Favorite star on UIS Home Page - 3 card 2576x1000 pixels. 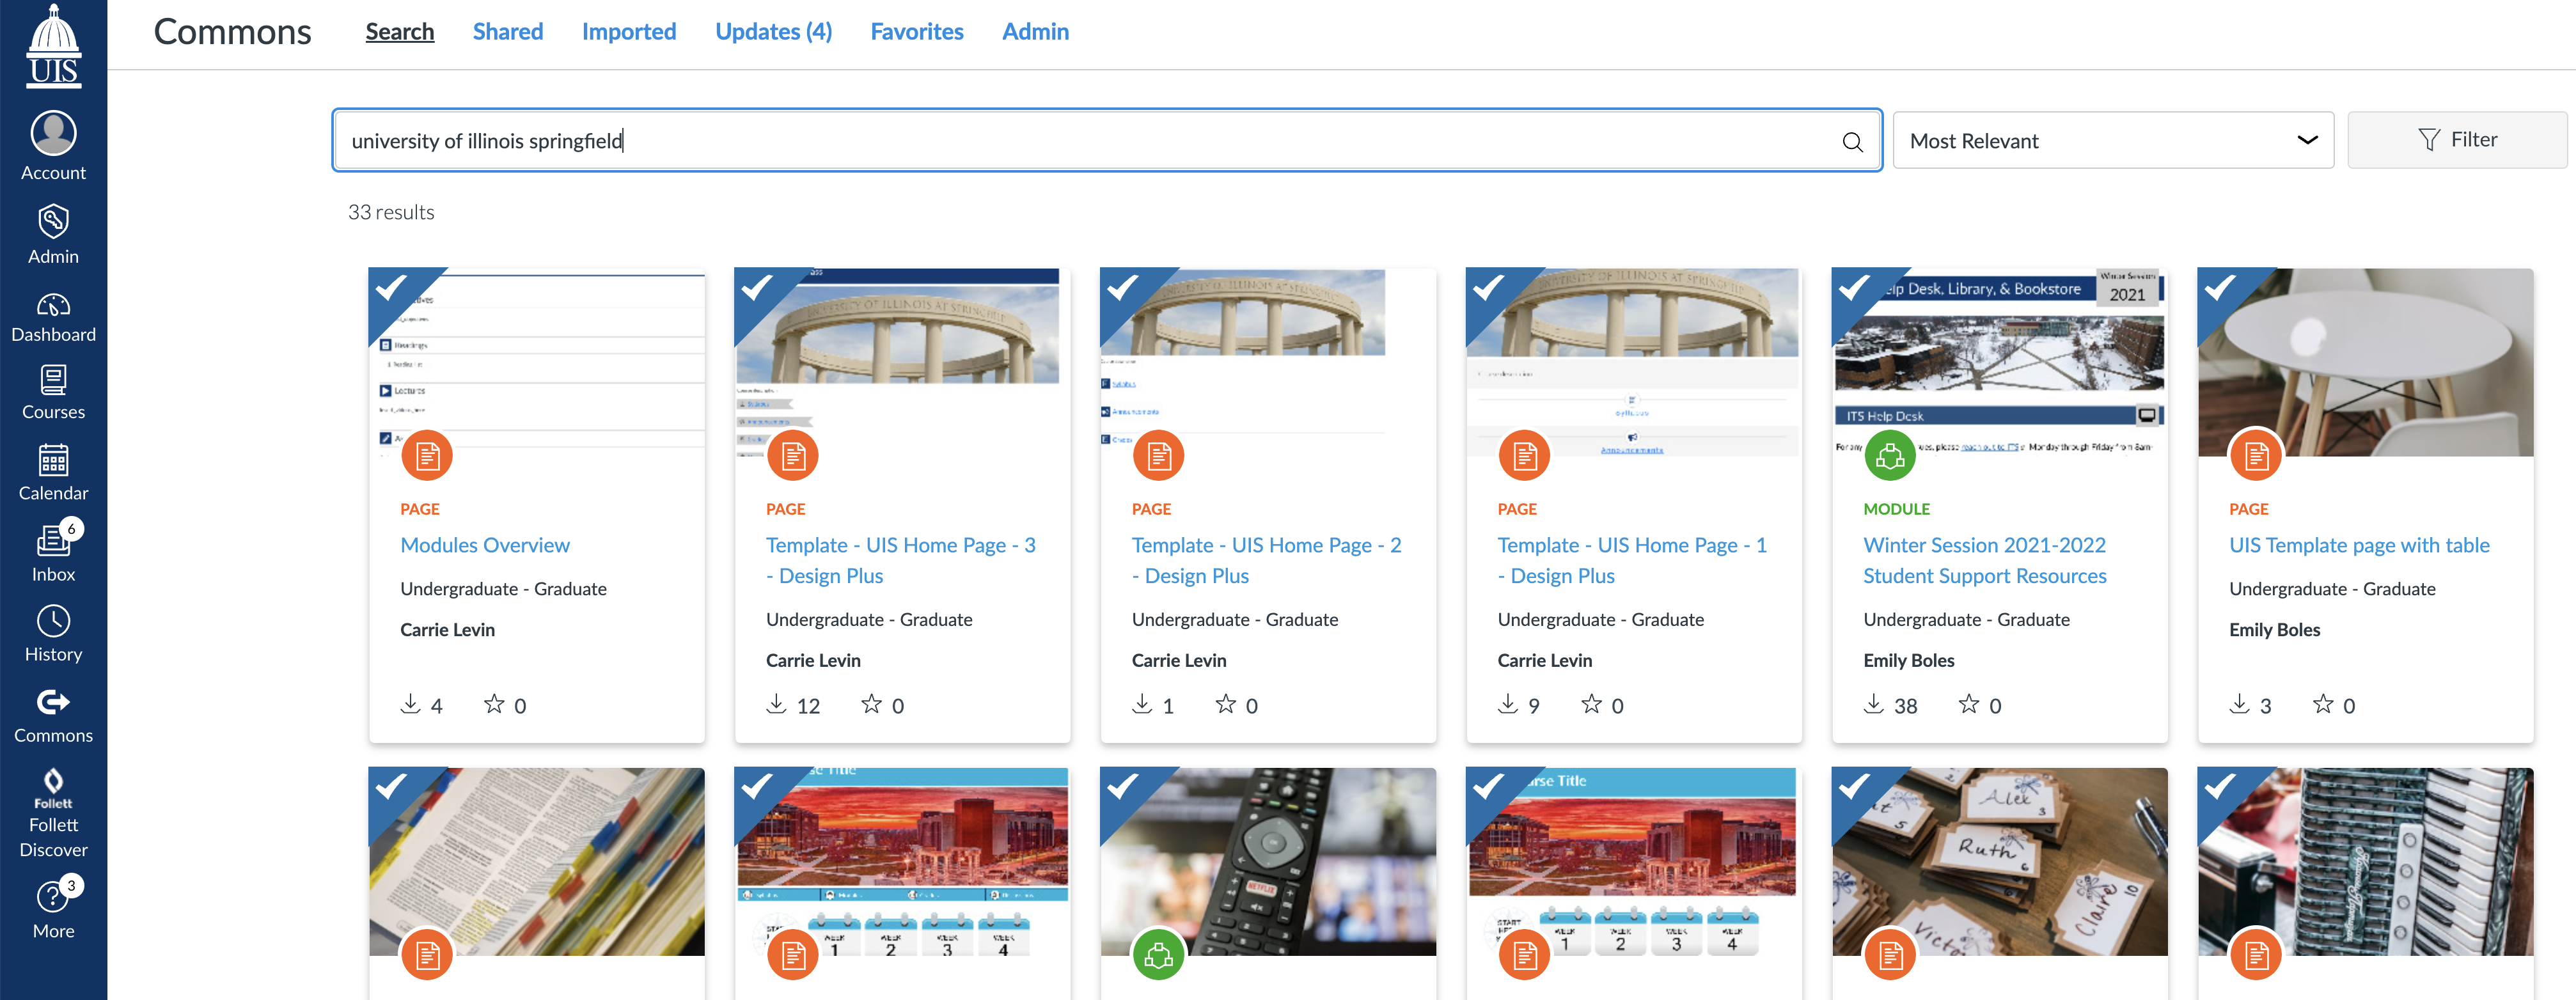[872, 704]
